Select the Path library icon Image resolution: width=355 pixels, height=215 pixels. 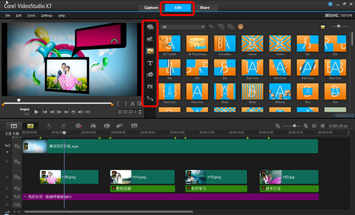tap(150, 98)
